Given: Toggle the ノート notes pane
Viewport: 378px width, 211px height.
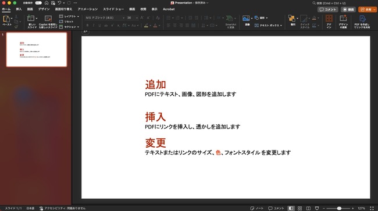Looking at the screenshot, I should click(256, 208).
